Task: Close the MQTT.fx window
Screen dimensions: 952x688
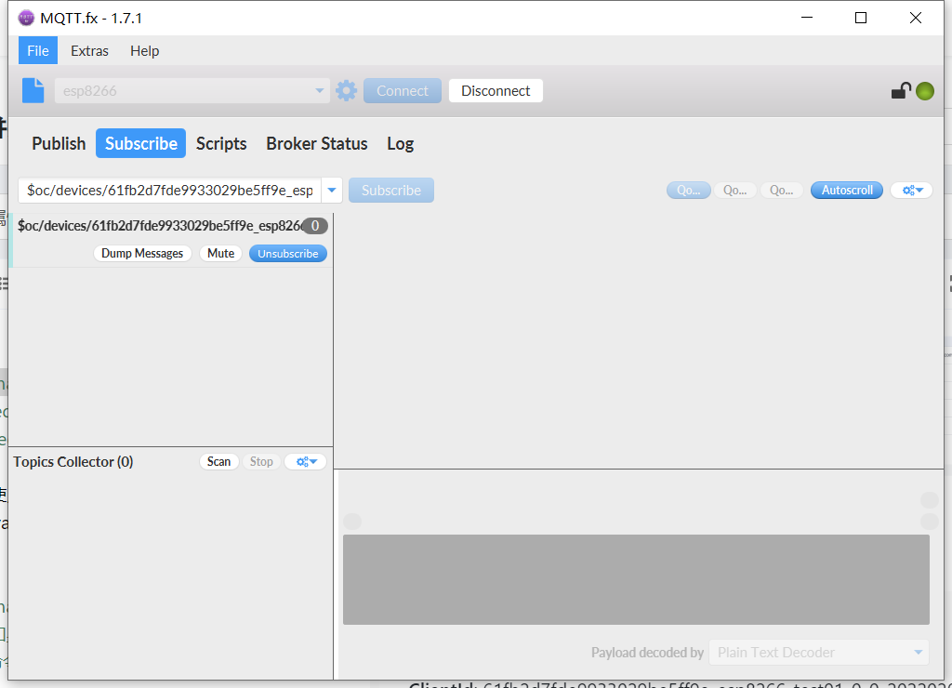Action: tap(916, 18)
